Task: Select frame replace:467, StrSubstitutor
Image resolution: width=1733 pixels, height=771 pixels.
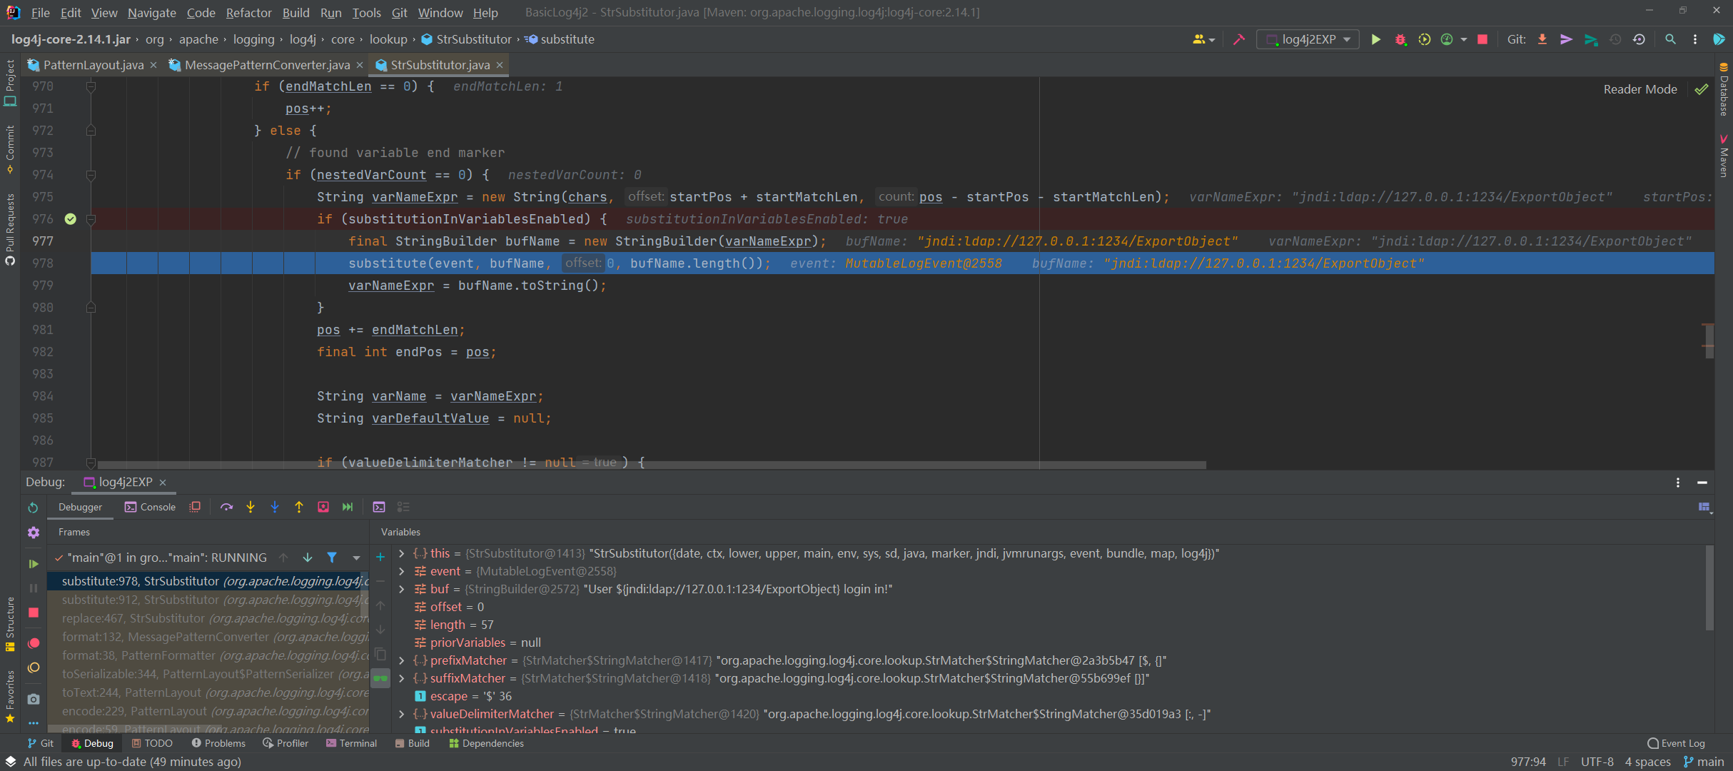Action: coord(133,618)
